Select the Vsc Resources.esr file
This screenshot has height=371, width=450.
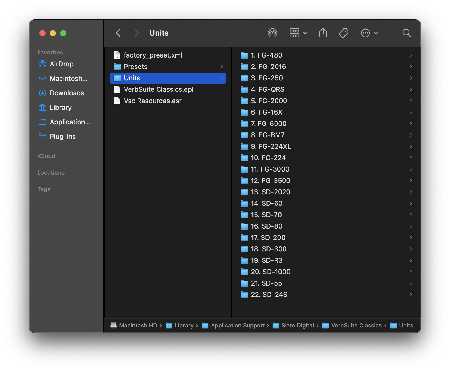coord(168,101)
